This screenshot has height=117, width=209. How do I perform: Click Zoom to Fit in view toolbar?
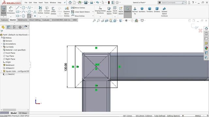(94, 20)
